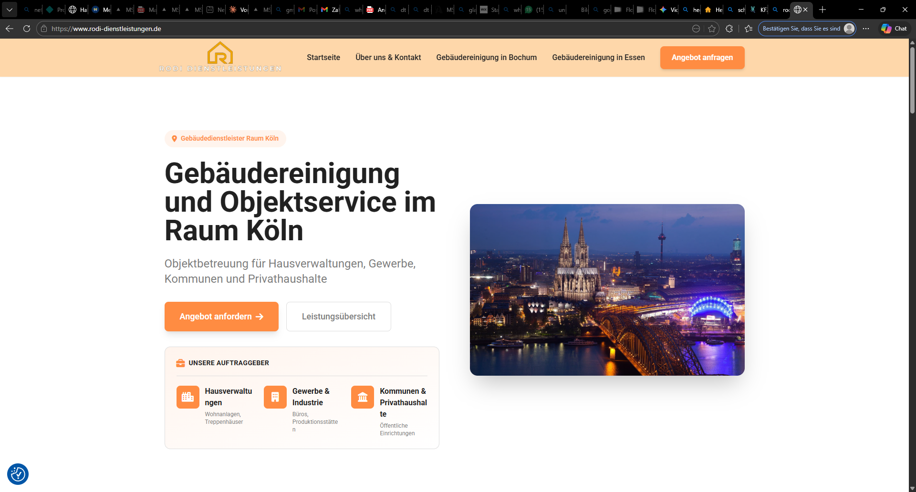
Task: Click the Angebot anfordern button
Action: (x=221, y=316)
